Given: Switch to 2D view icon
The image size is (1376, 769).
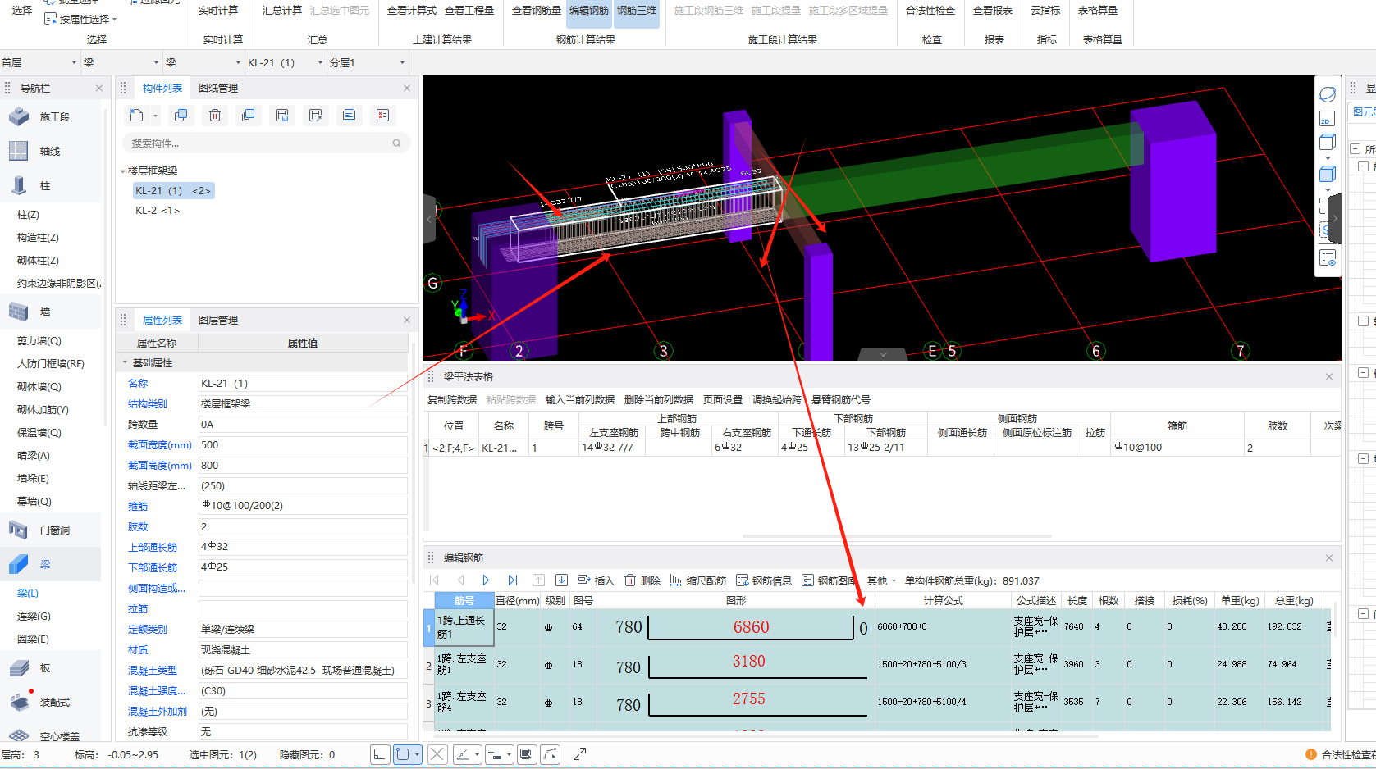Looking at the screenshot, I should point(1327,120).
